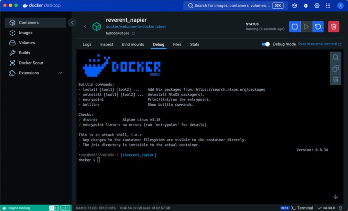Click the RAM 0.72 GB indicator
Screen dimensions: 348x211
[86, 208]
